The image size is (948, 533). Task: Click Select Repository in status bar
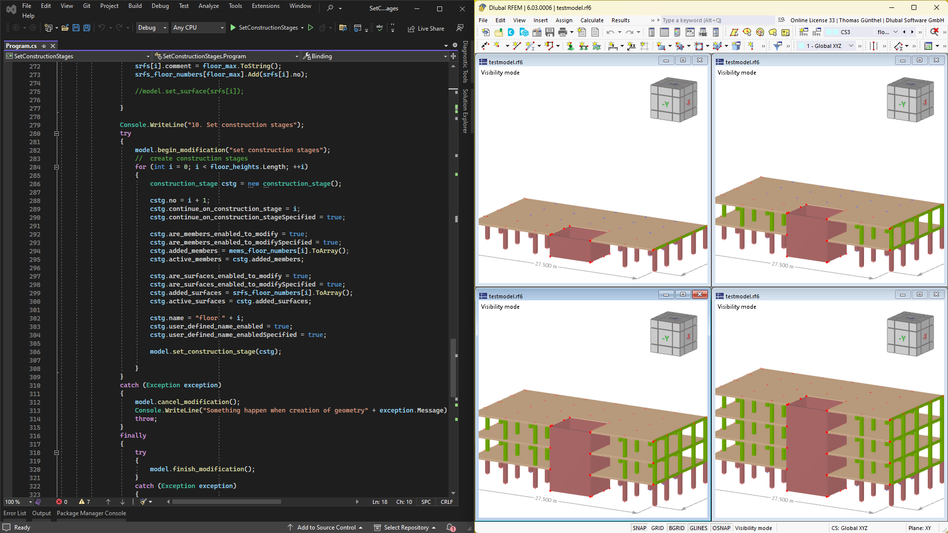point(406,528)
